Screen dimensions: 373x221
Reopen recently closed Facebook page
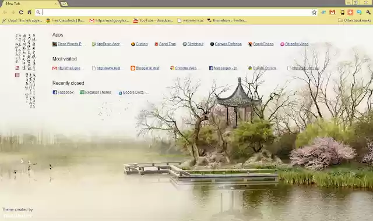(x=63, y=92)
